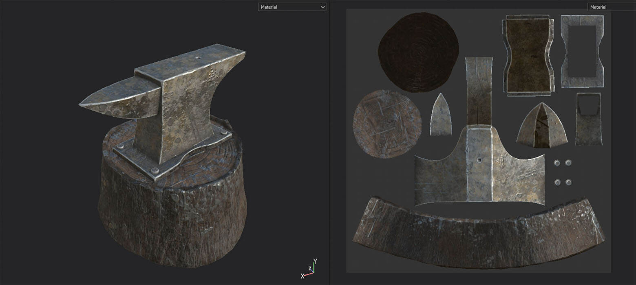Select the dark wood rings circular UV island
The image size is (636, 285).
(418, 52)
